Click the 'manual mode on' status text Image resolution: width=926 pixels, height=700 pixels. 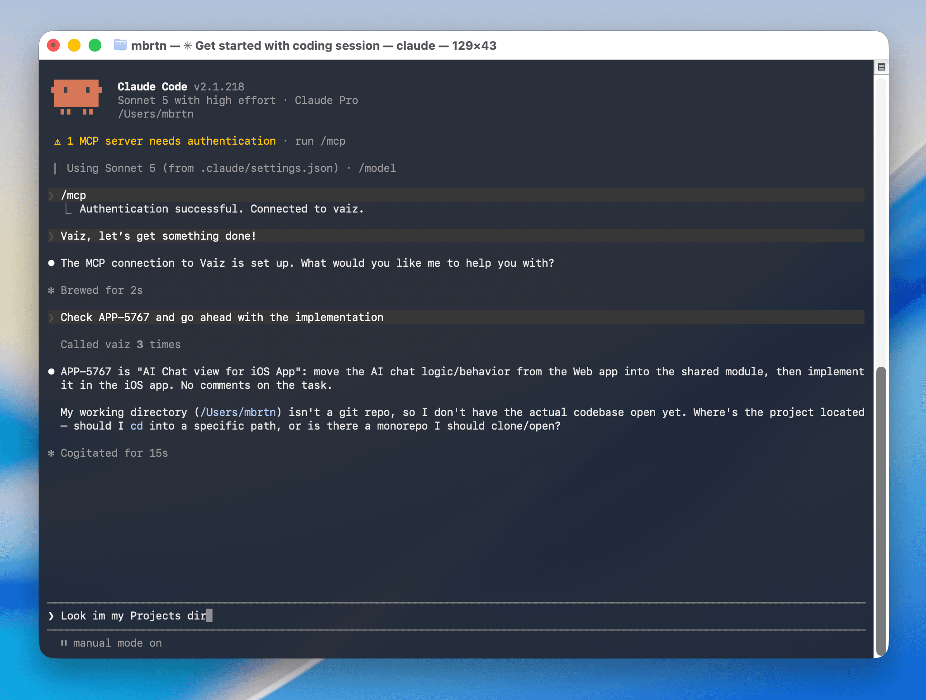[118, 643]
